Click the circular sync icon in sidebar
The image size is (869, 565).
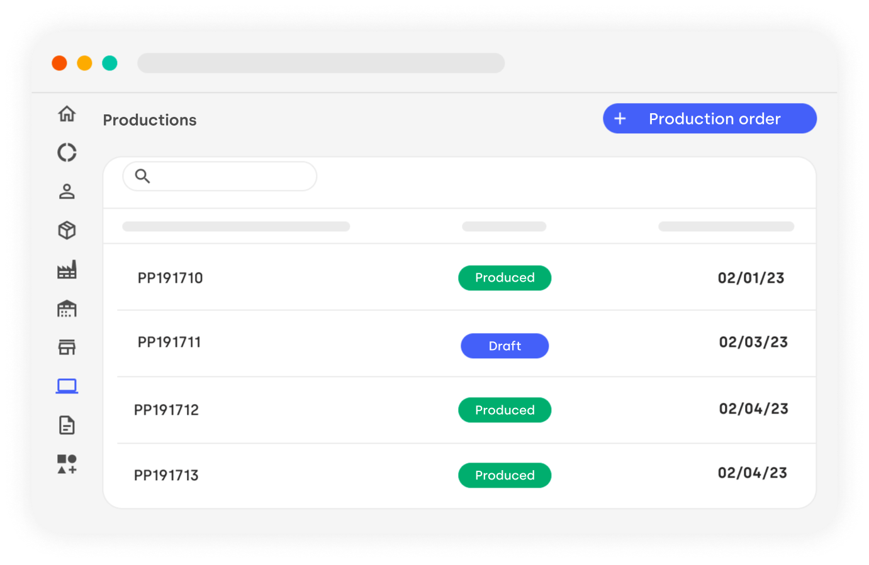[67, 153]
